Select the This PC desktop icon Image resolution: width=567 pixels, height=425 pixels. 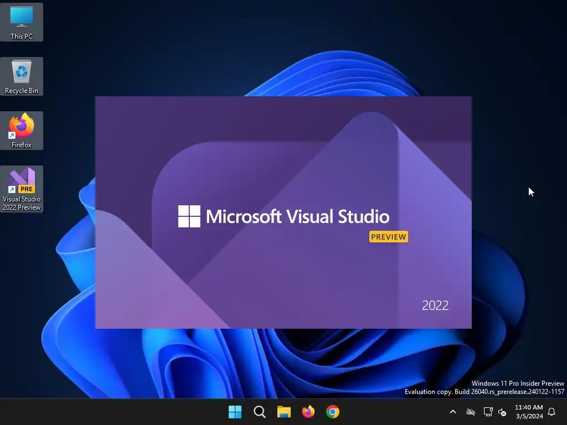(x=22, y=22)
